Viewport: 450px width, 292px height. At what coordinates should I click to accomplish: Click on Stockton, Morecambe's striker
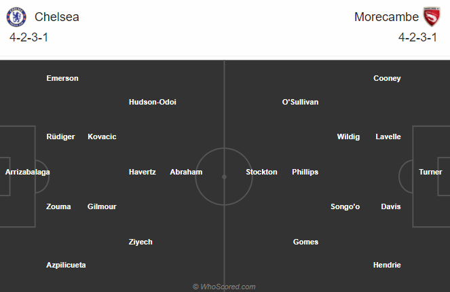point(261,172)
